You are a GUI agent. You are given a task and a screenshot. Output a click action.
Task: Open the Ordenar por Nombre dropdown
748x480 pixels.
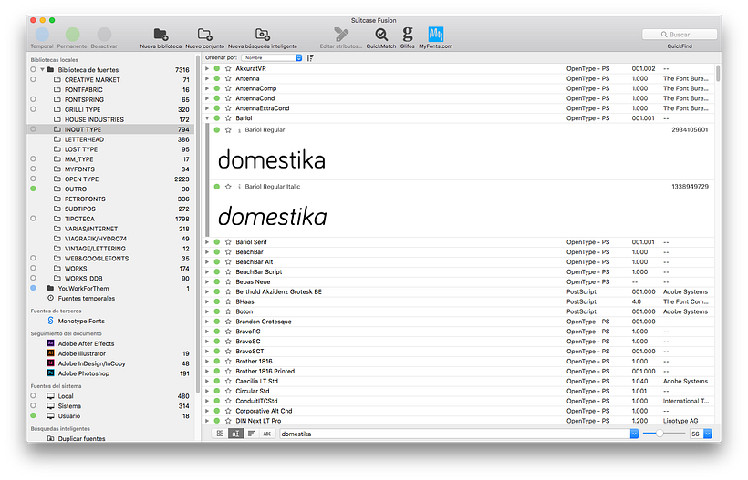pyautogui.click(x=272, y=57)
